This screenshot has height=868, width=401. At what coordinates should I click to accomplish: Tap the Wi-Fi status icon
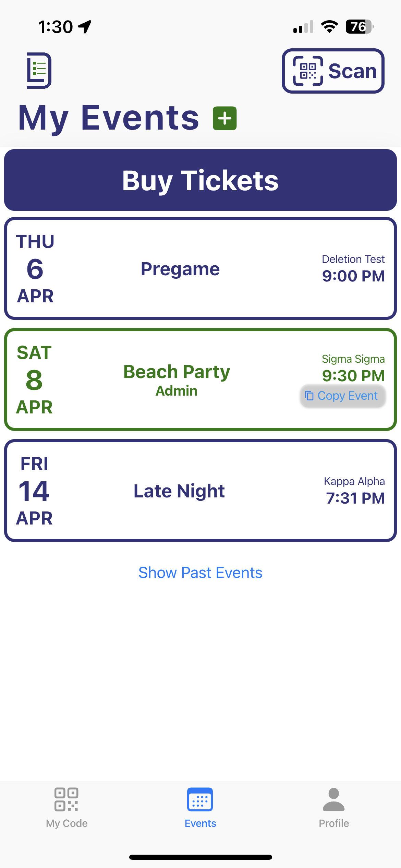coord(330,27)
